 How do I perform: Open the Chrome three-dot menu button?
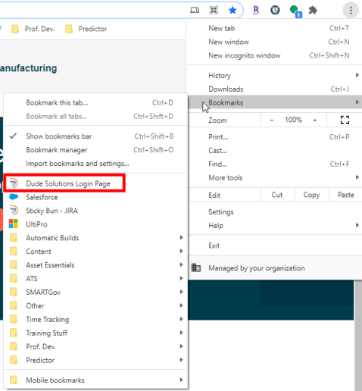pos(351,11)
